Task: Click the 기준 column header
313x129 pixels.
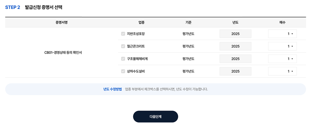Action: tap(188, 22)
